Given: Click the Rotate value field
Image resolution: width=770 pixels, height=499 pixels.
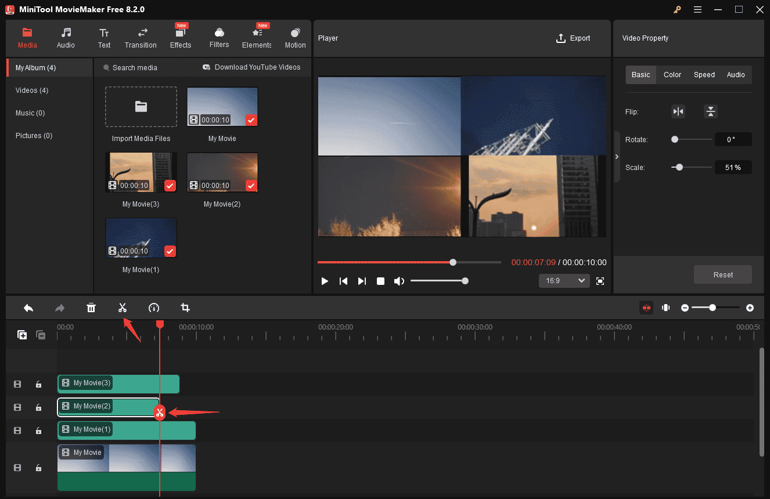Looking at the screenshot, I should [x=733, y=139].
